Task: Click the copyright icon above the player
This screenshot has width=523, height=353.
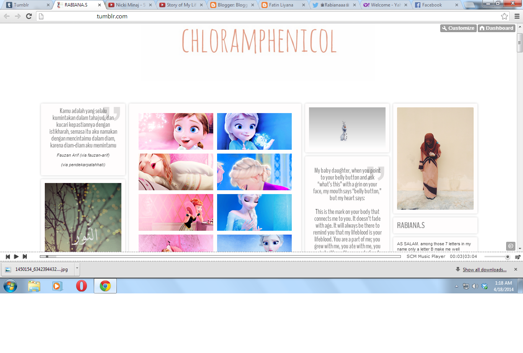Action: click(x=511, y=246)
